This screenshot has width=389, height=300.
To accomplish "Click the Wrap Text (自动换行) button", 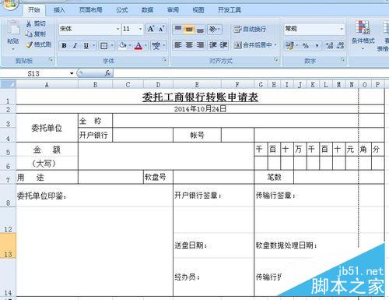I will tap(250, 30).
